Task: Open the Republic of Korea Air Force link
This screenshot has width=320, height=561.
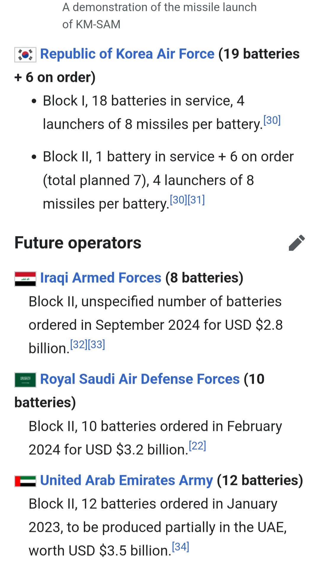Action: [127, 54]
